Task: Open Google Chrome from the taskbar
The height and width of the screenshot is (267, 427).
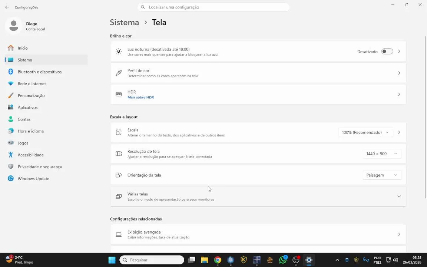Action: pyautogui.click(x=218, y=260)
